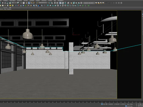The height and width of the screenshot is (107, 143).
Task: Switch to the Populate ribbon tab
Action: pyautogui.click(x=5, y=8)
